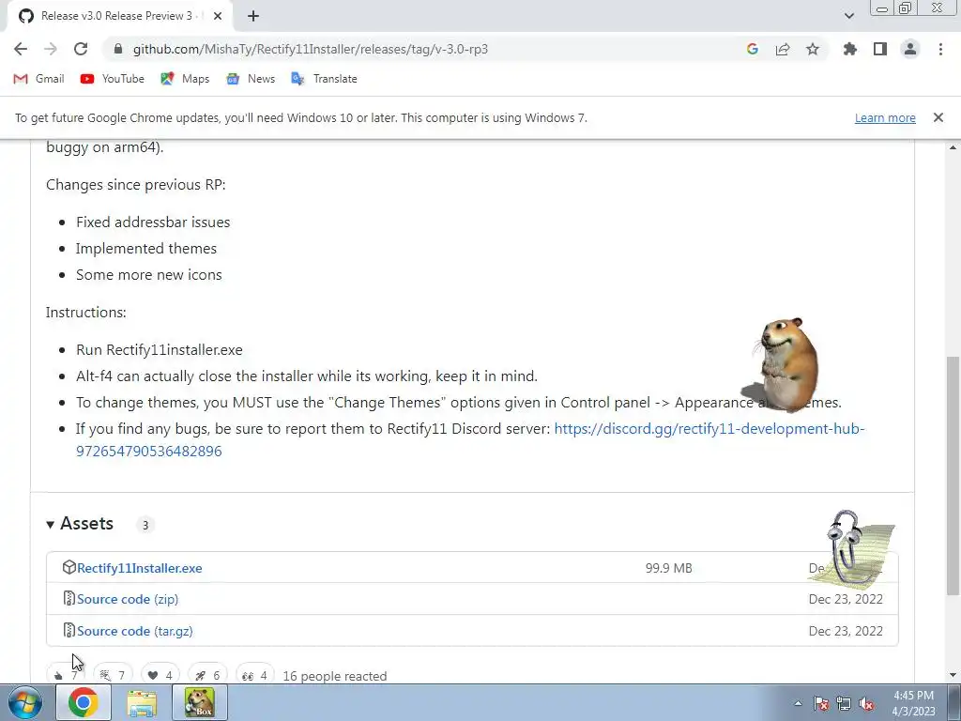Download Rectify11Installer.exe

140,568
